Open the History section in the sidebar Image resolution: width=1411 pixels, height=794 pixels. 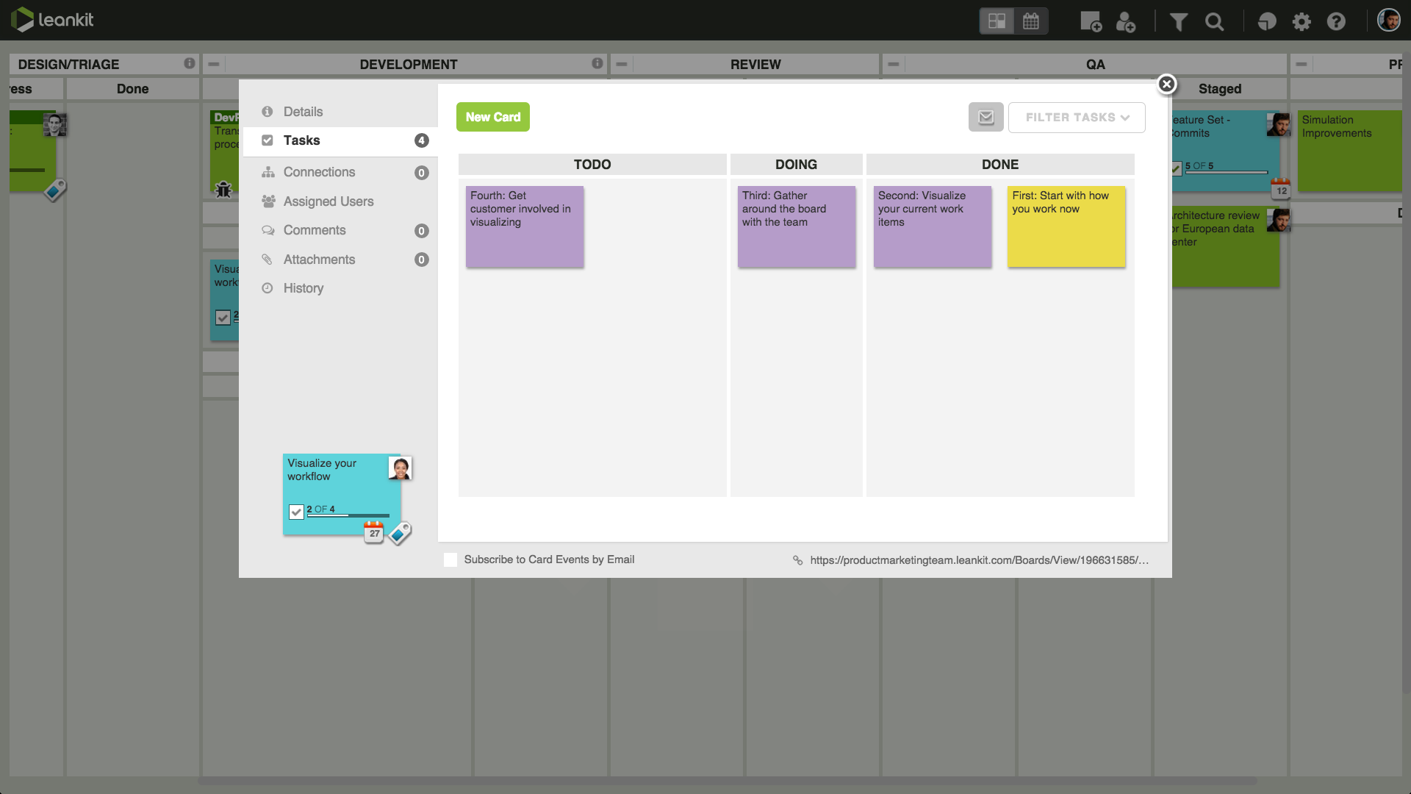coord(303,288)
